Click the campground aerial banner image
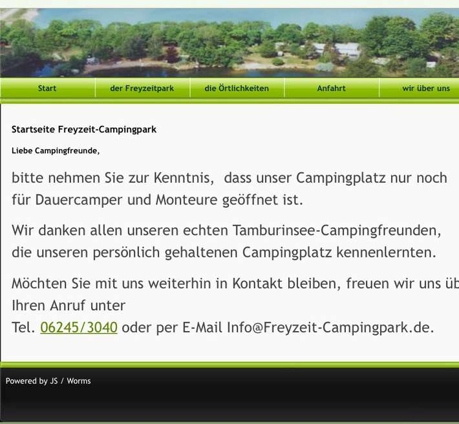 [229, 42]
